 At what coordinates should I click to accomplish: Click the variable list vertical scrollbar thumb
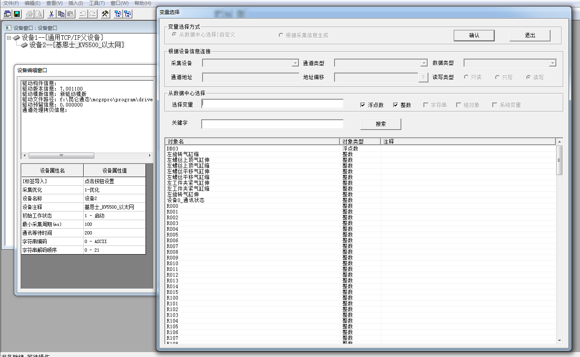click(559, 160)
